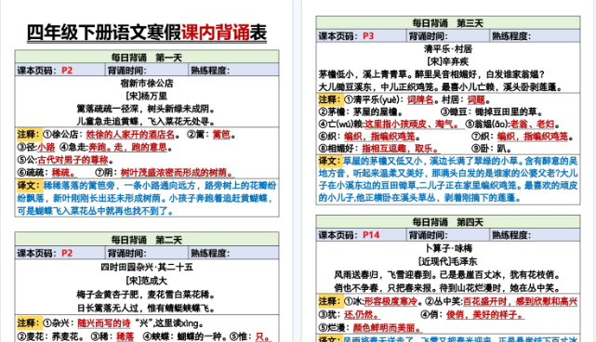Click the verse 日长篱落无人过
Screen dimensions: 596x342
tap(109, 308)
